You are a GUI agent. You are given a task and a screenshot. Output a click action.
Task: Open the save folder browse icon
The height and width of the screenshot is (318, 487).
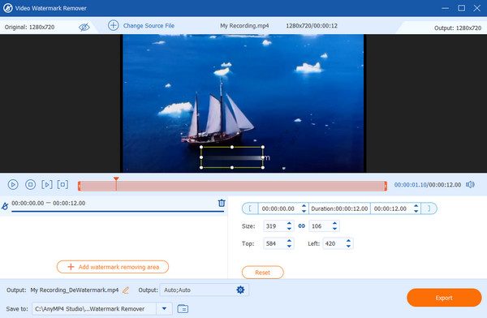[x=183, y=309]
